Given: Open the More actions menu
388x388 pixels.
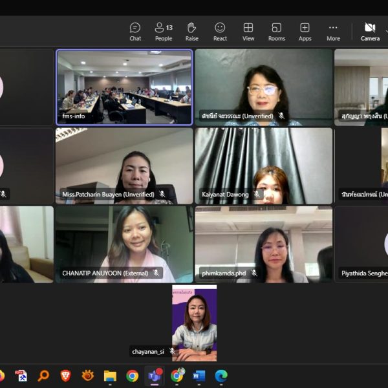Looking at the screenshot, I should 333,31.
